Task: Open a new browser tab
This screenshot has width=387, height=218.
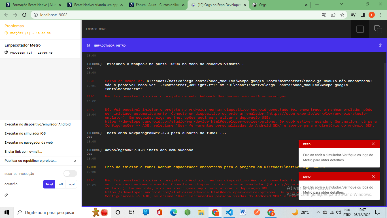Action: pyautogui.click(x=317, y=5)
